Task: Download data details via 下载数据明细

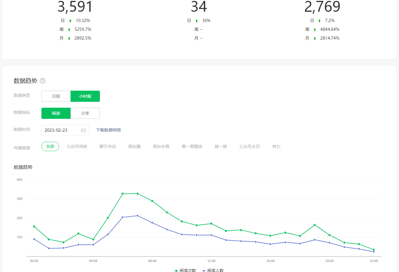Action: (108, 130)
